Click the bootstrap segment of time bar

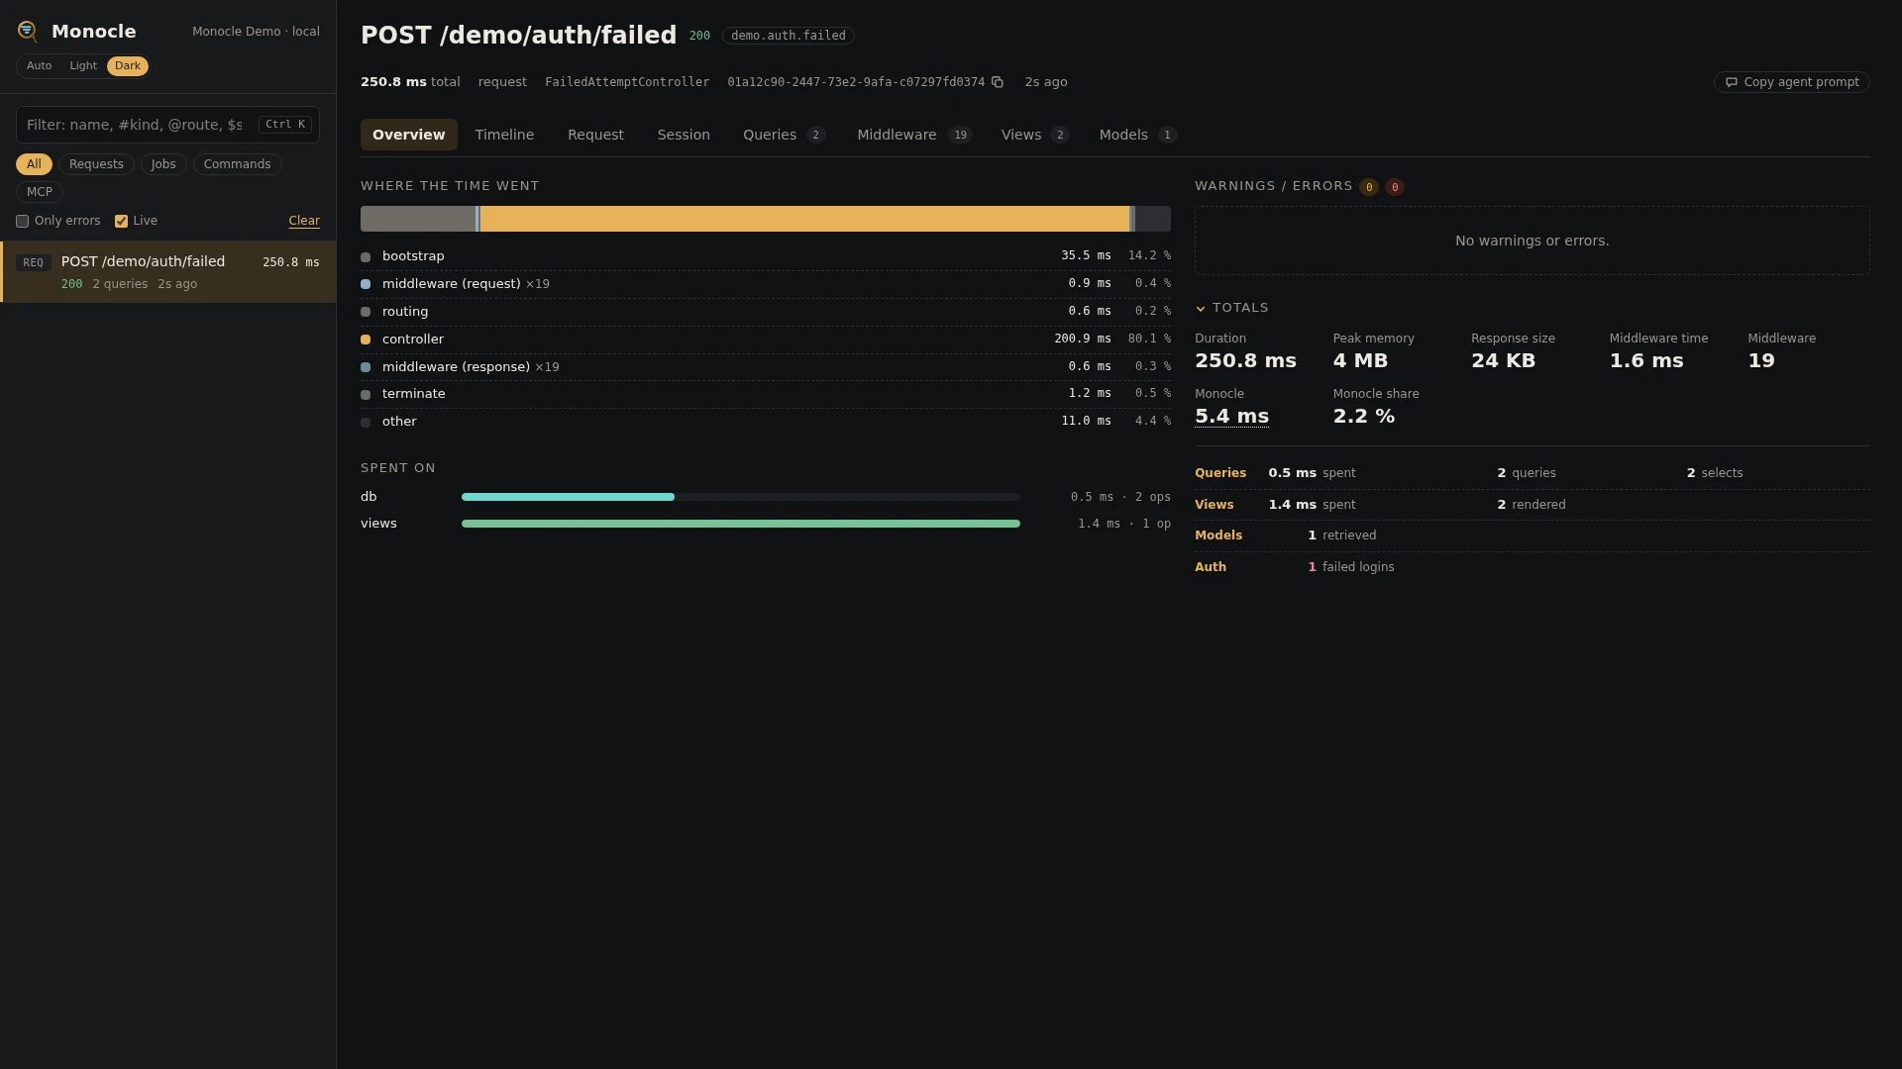pyautogui.click(x=418, y=219)
